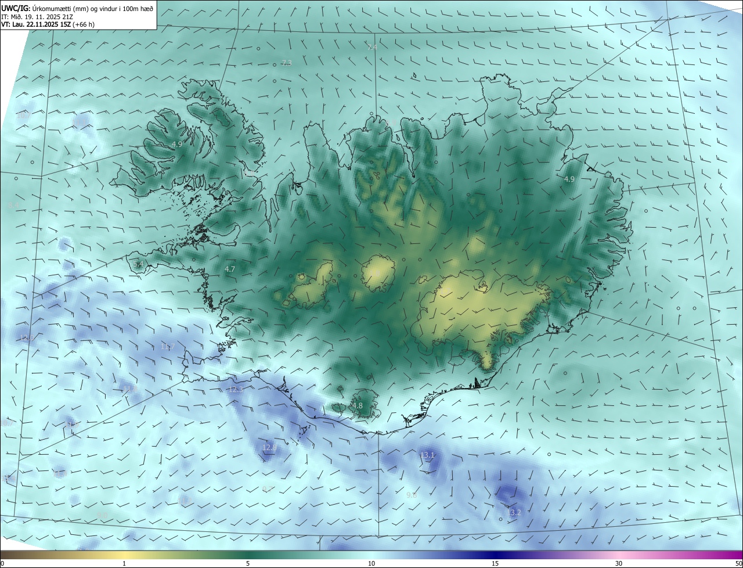Click the 9.8 value label
The image size is (743, 568).
point(411,495)
